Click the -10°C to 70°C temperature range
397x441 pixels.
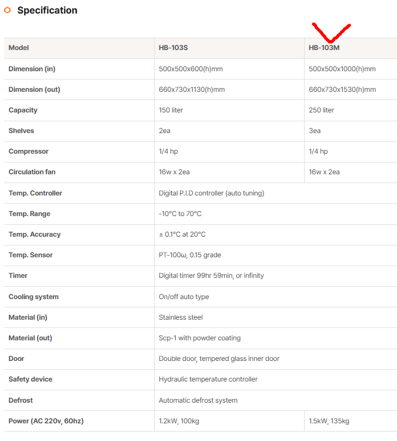180,214
